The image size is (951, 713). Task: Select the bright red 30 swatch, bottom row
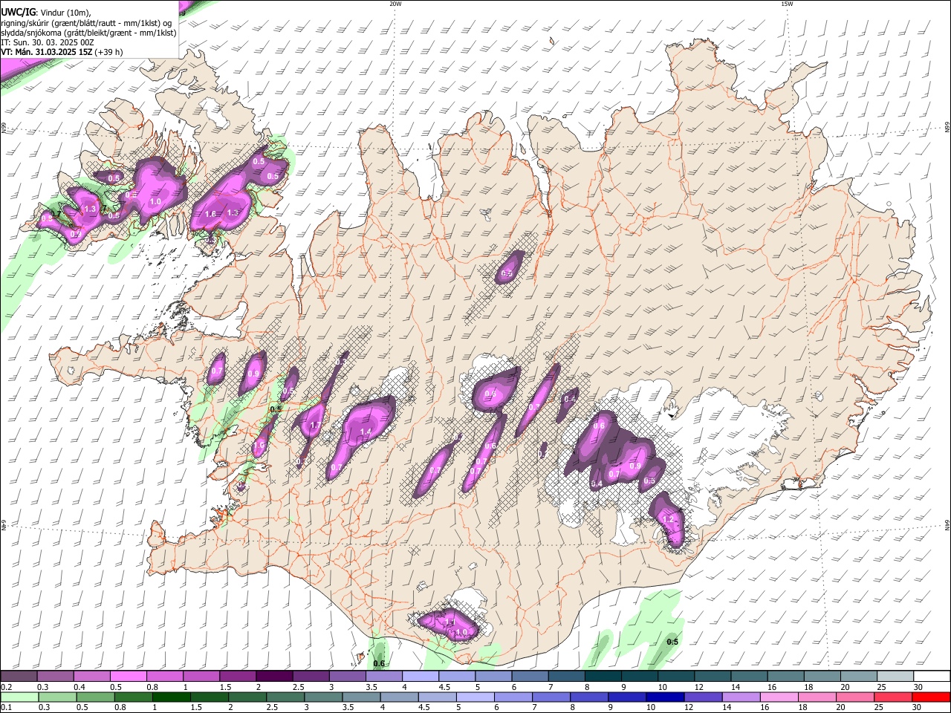(x=931, y=697)
